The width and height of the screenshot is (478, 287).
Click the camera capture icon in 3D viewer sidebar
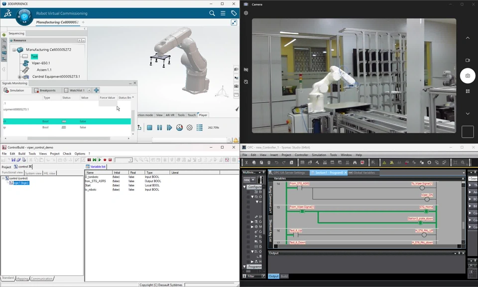[x=236, y=86]
